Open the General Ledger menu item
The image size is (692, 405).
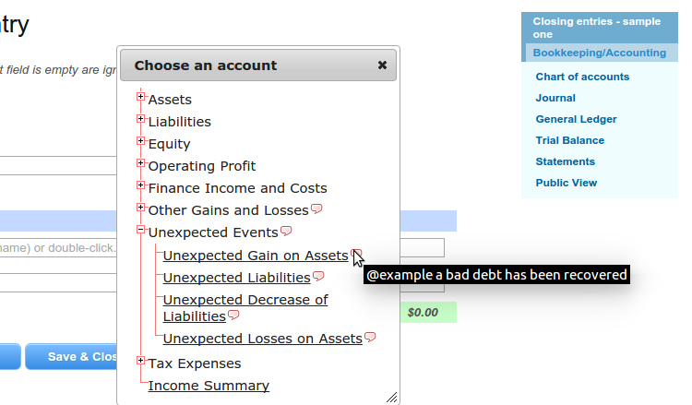[576, 119]
